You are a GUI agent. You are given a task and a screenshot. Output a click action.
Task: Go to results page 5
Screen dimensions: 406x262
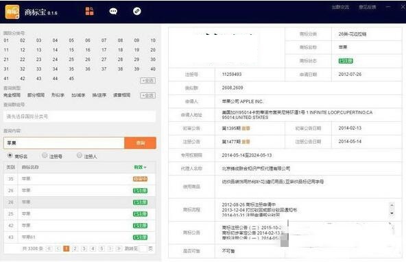tap(101, 248)
